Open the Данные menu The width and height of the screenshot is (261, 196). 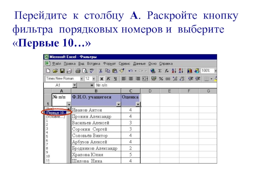[139, 63]
